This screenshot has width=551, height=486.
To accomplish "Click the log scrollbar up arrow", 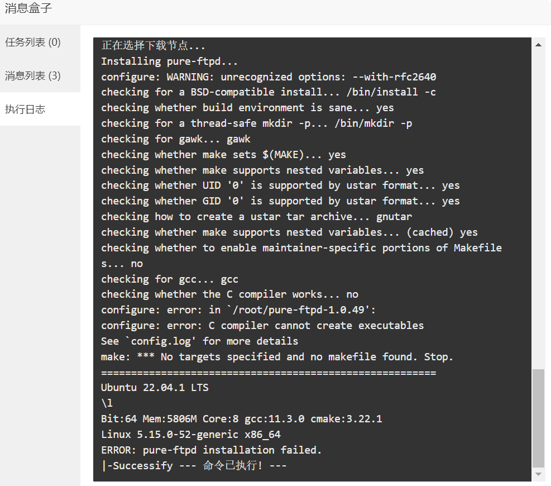I will pos(538,45).
